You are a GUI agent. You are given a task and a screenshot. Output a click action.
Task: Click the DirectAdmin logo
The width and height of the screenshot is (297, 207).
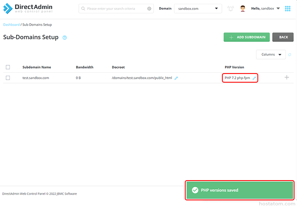28,8
